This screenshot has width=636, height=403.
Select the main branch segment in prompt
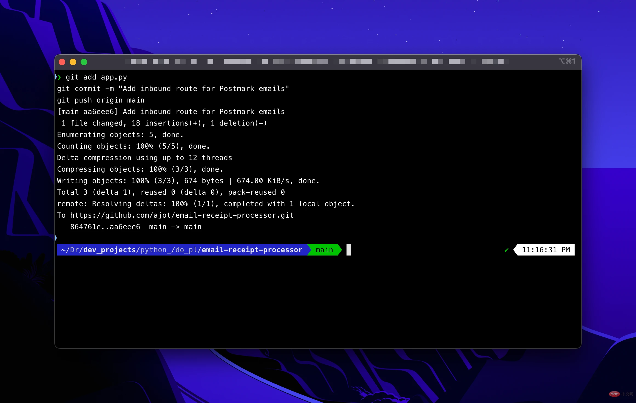click(324, 250)
